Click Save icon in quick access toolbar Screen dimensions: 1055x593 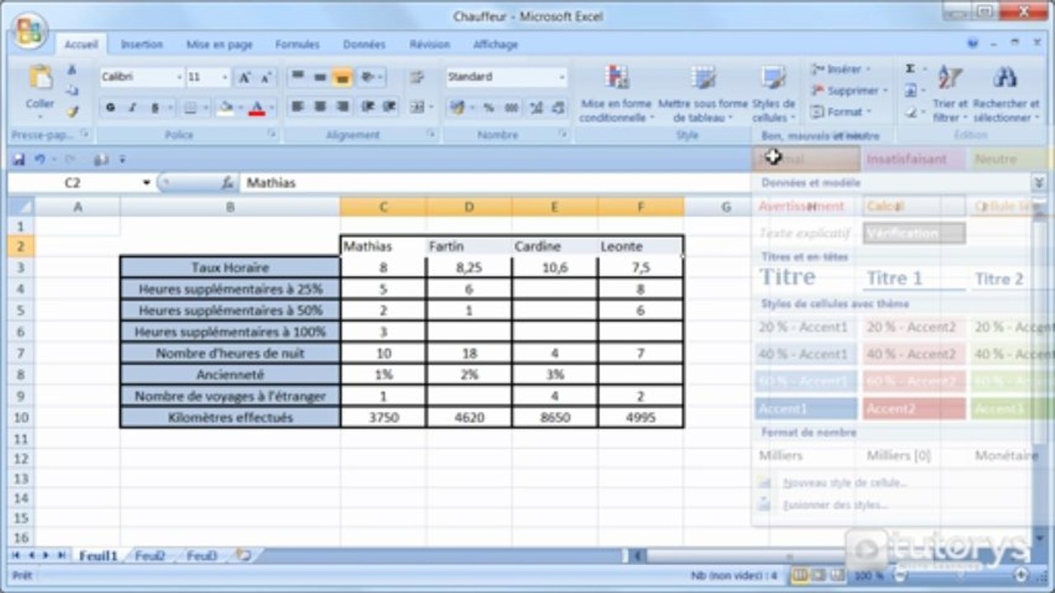(18, 160)
